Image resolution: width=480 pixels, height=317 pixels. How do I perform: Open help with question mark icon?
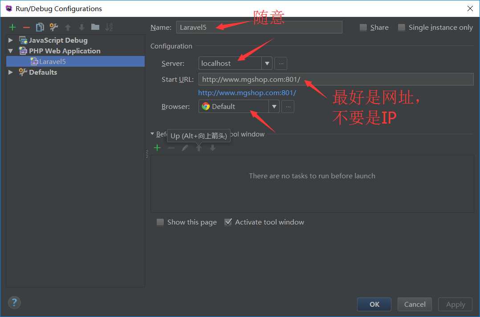coord(14,303)
